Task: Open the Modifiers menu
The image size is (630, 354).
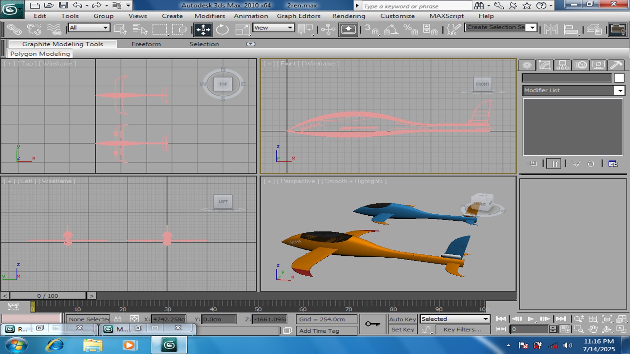Action: click(x=210, y=16)
